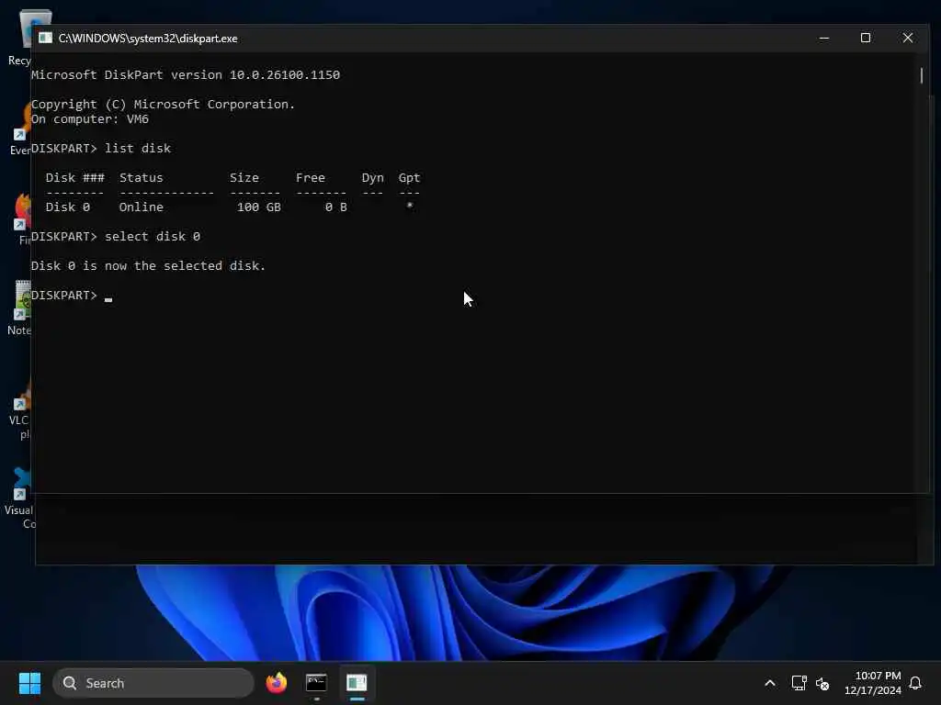Click the 'select disk 0' command text
Screen dimensions: 941x705
point(153,236)
